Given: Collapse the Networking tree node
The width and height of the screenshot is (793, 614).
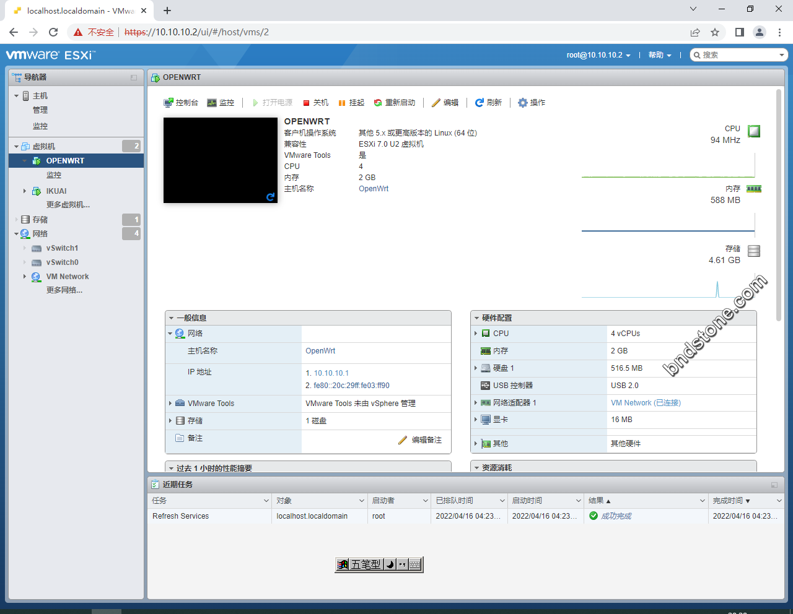Looking at the screenshot, I should [x=16, y=234].
